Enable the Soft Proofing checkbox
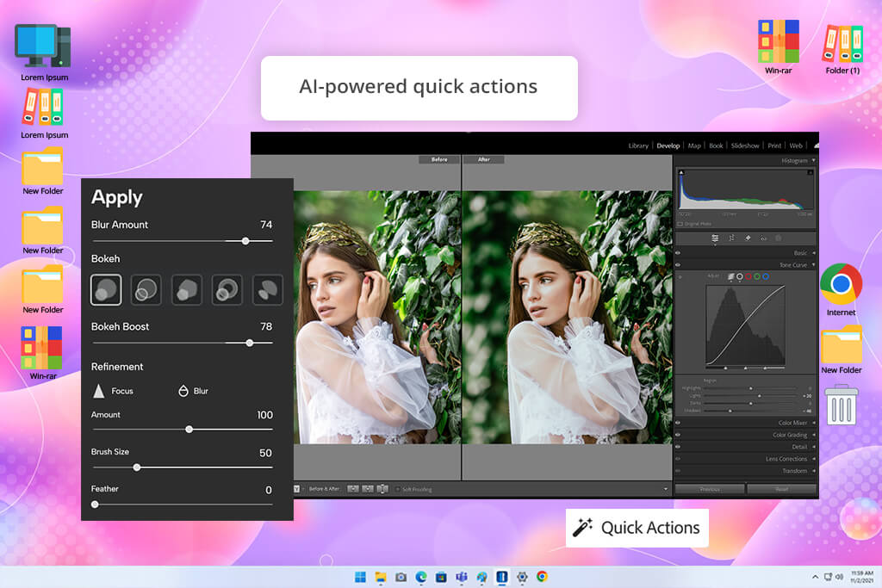 398,489
